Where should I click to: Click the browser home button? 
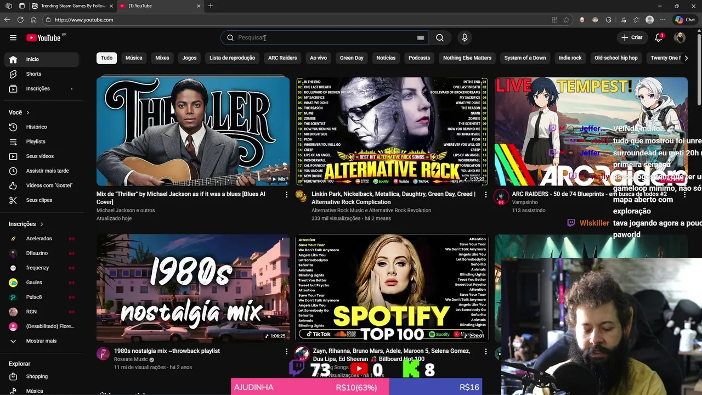click(x=33, y=20)
